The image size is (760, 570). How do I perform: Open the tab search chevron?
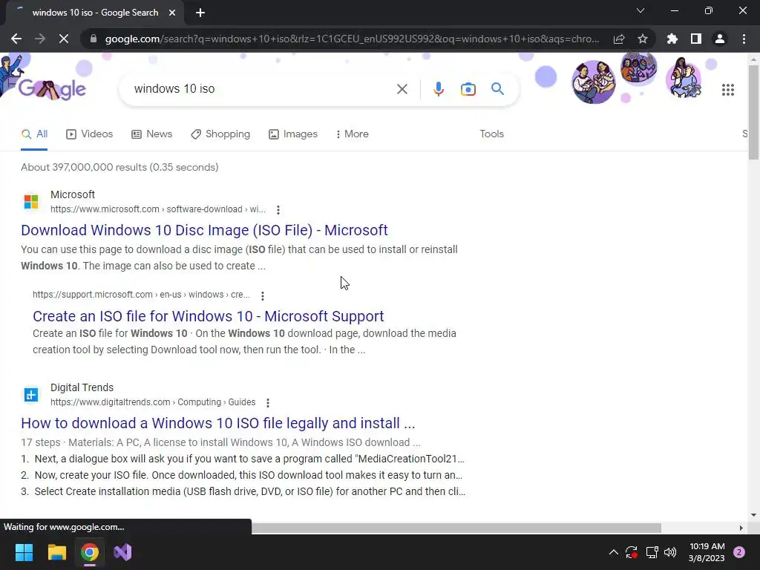pyautogui.click(x=641, y=10)
